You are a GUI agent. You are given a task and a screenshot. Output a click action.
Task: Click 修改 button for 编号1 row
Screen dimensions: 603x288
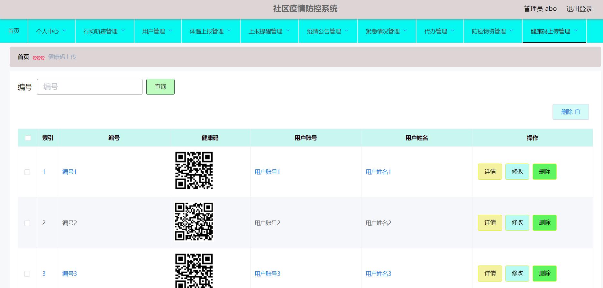point(517,172)
